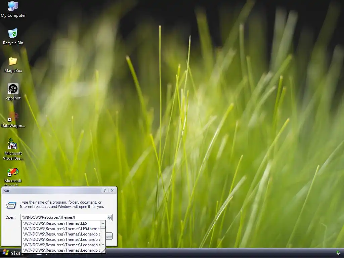Choose the \WINDOWS\Resources\Themes\LE5 suggestion
The height and width of the screenshot is (258, 344).
click(x=61, y=223)
